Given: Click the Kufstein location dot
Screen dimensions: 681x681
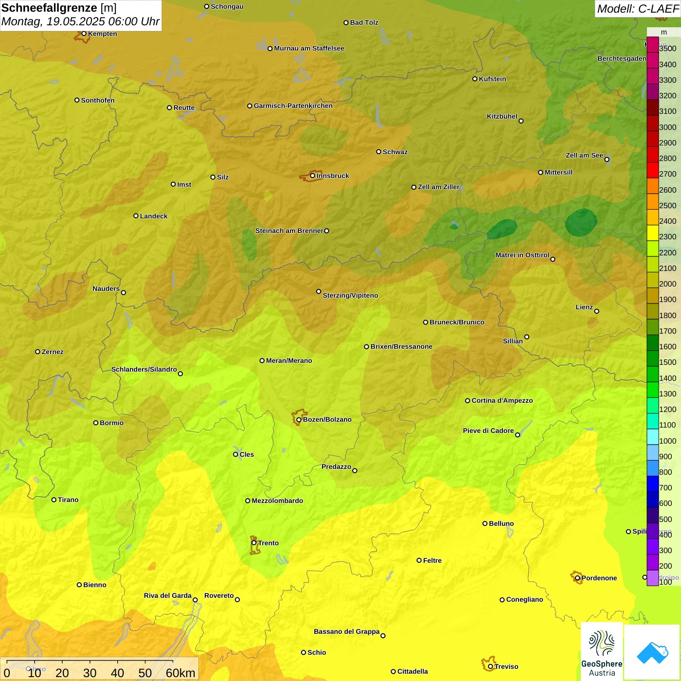Looking at the screenshot, I should tap(475, 79).
